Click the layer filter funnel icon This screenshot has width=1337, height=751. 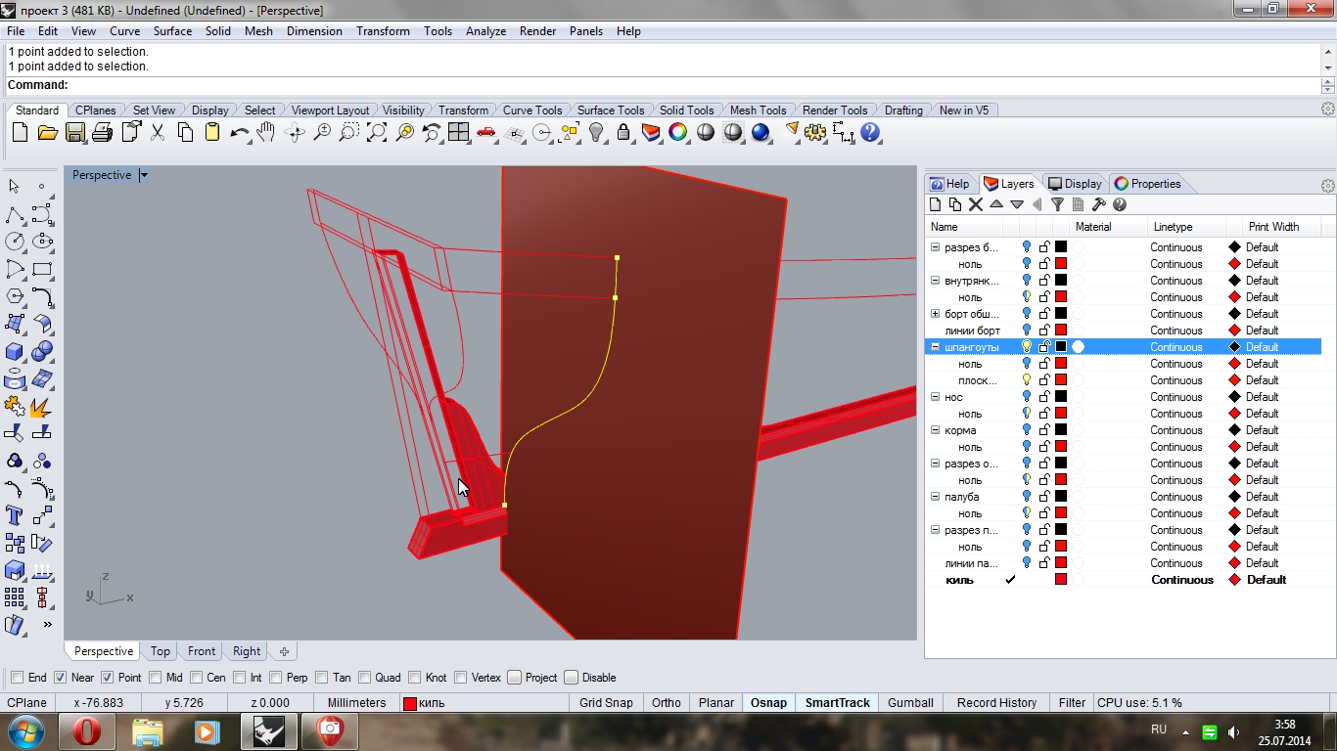[x=1057, y=204]
